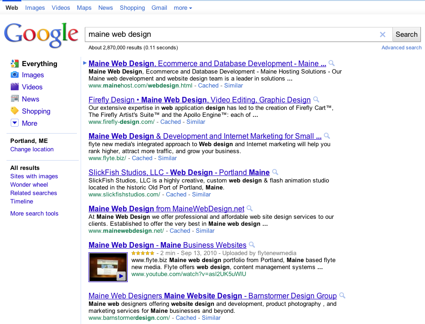Switch to Videos in top navigation bar
This screenshot has height=324, width=425.
(x=61, y=8)
